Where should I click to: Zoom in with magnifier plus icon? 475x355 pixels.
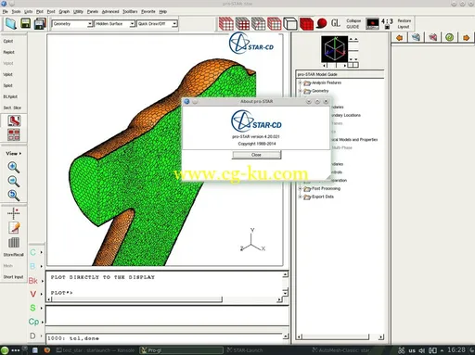tap(13, 167)
